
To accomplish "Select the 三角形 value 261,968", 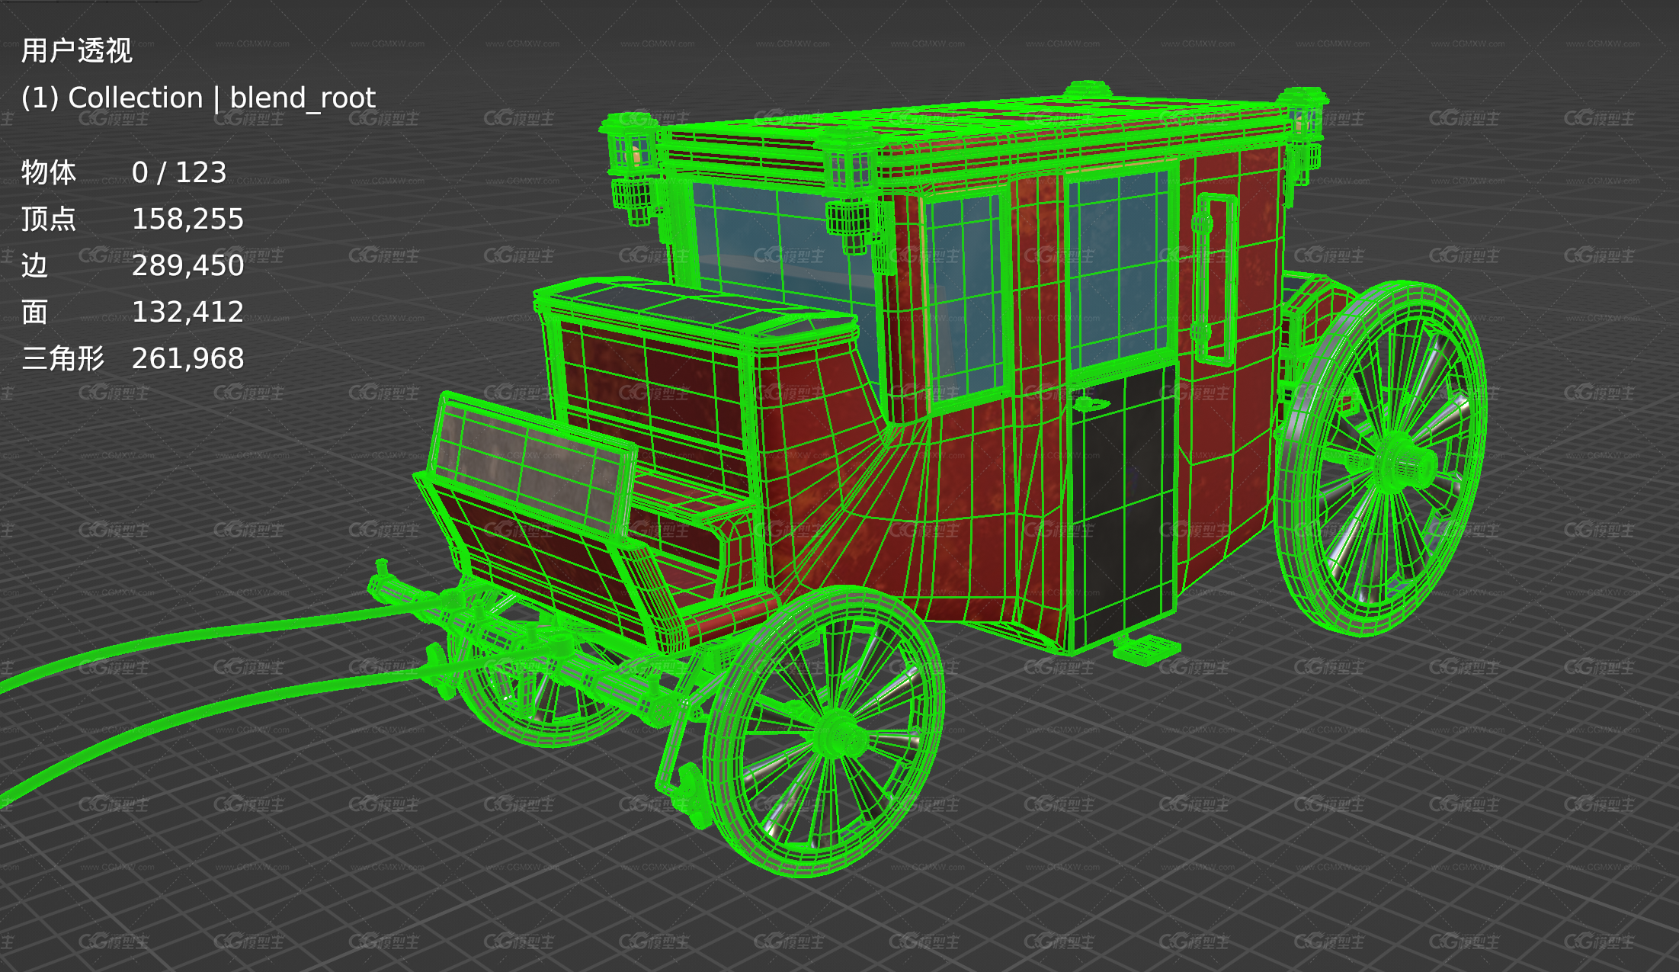I will click(x=187, y=358).
